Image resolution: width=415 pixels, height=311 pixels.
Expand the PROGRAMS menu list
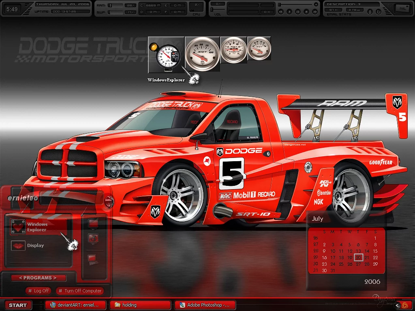[37, 278]
